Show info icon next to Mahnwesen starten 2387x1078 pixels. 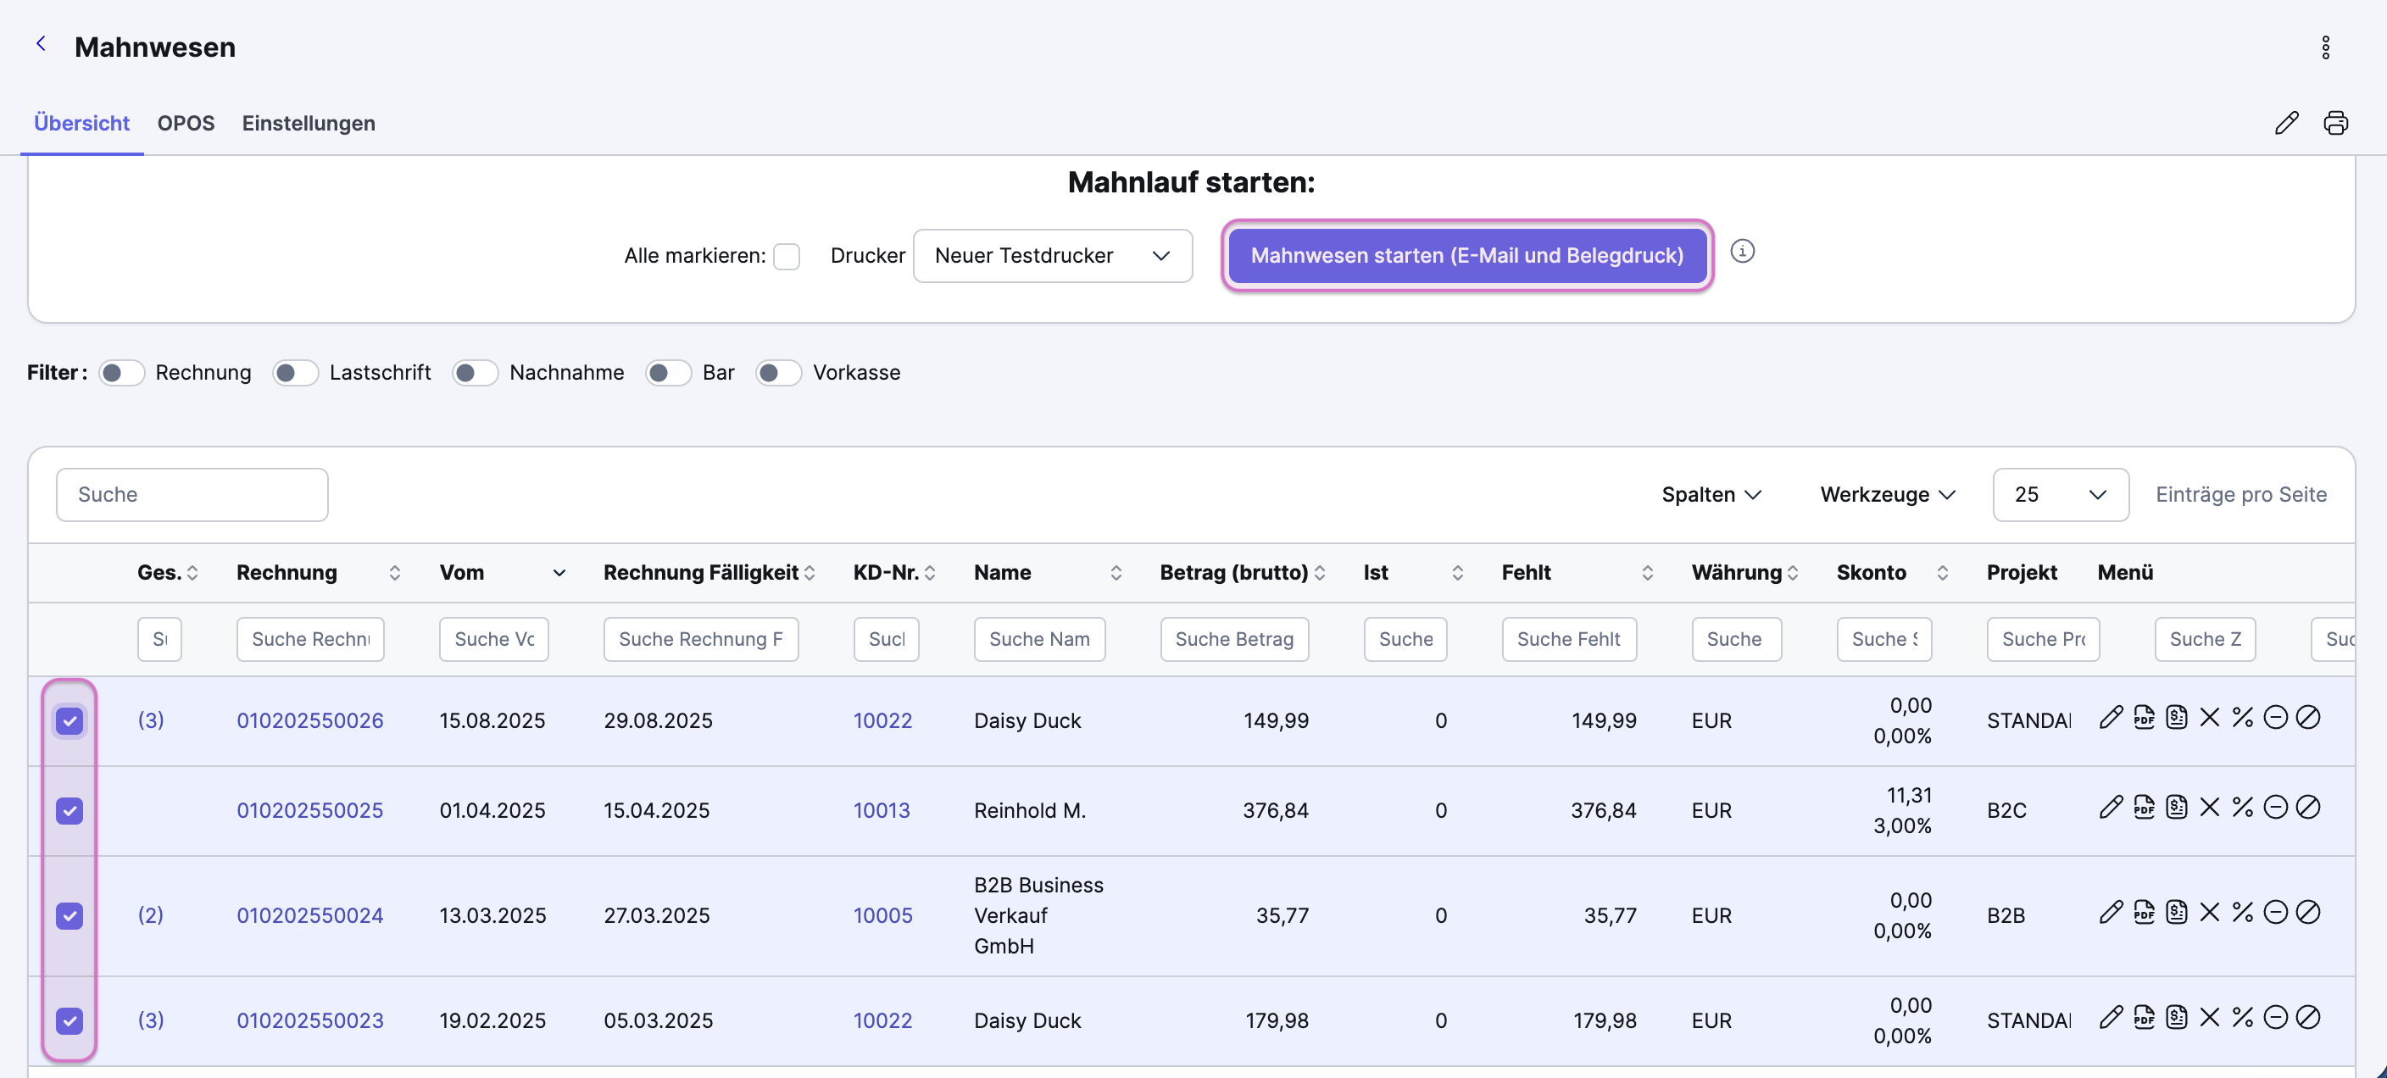coord(1742,251)
